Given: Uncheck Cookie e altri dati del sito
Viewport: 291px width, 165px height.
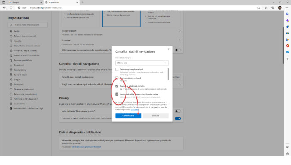Looking at the screenshot, I should (x=117, y=86).
